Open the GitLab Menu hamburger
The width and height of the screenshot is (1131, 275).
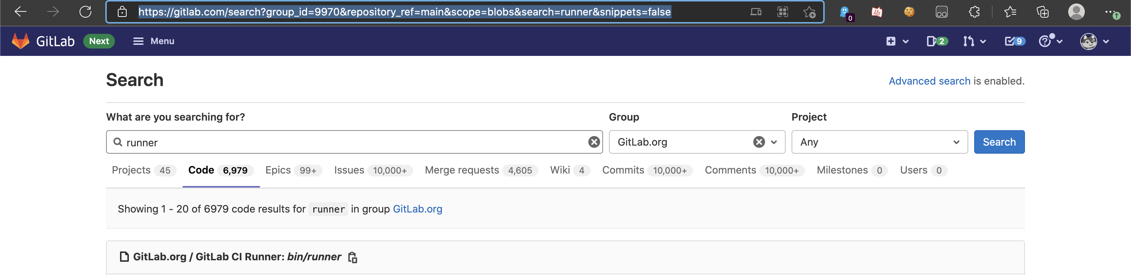tap(154, 41)
